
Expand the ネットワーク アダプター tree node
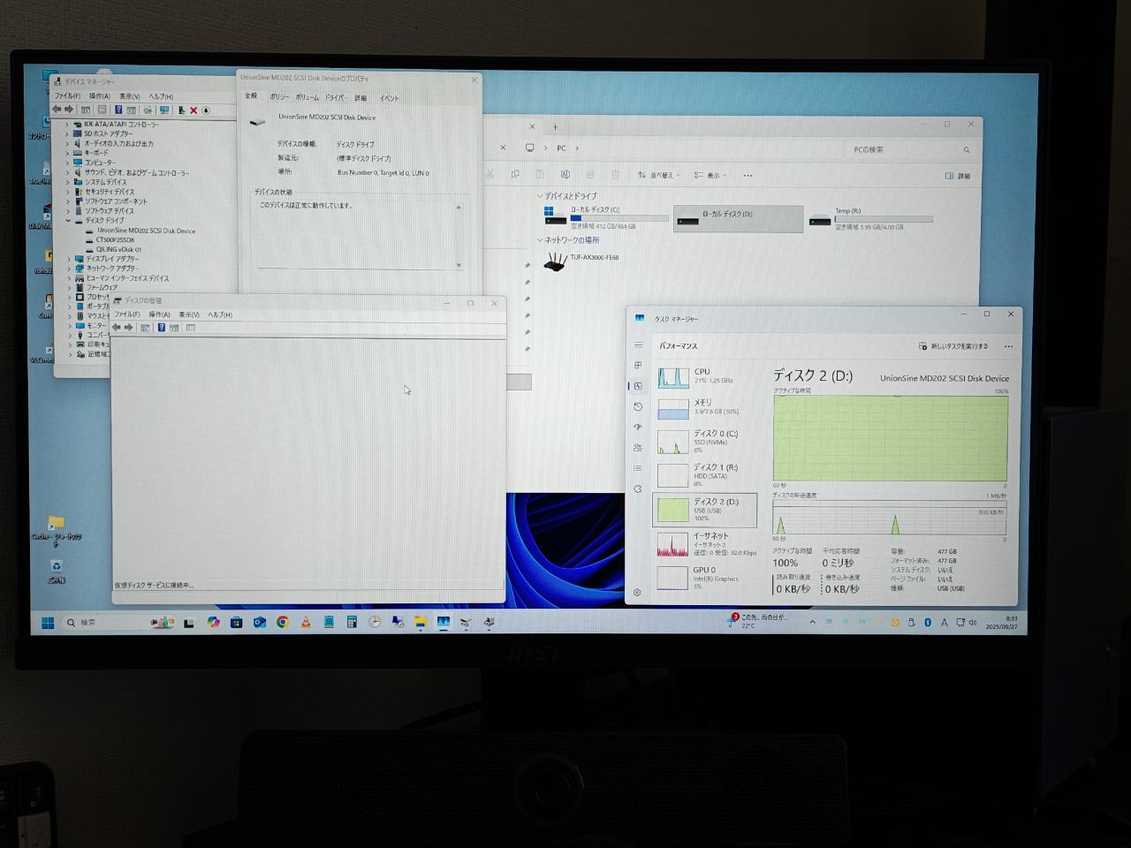click(69, 269)
